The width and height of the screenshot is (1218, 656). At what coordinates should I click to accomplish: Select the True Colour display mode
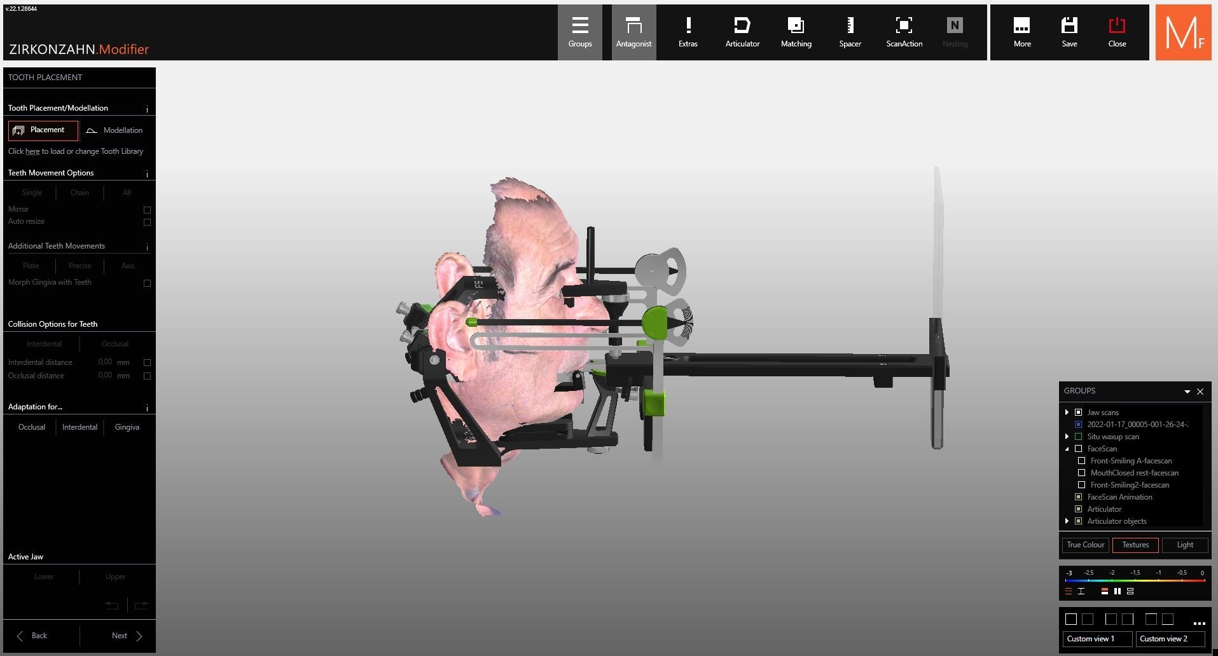(x=1085, y=545)
